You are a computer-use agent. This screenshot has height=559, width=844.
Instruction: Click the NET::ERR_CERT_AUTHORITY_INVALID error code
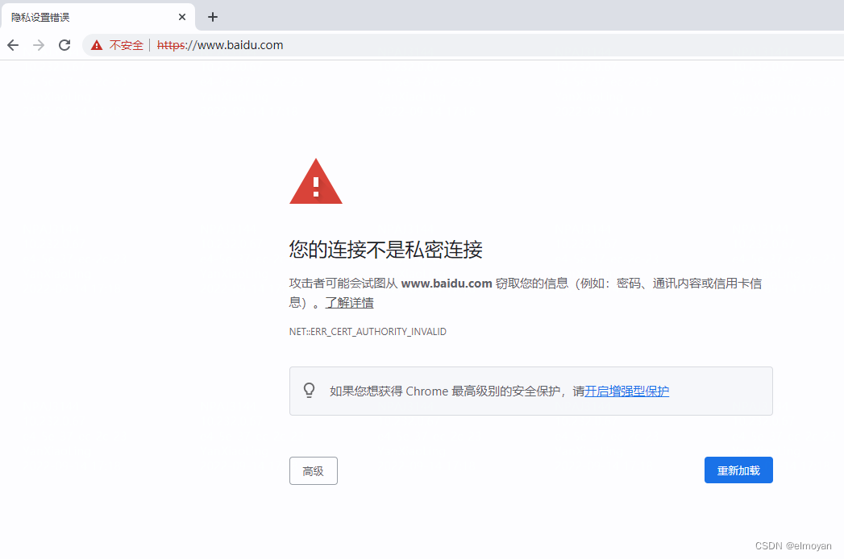(368, 331)
